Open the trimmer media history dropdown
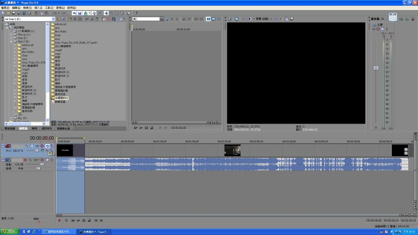This screenshot has height=235, width=418. (162, 19)
